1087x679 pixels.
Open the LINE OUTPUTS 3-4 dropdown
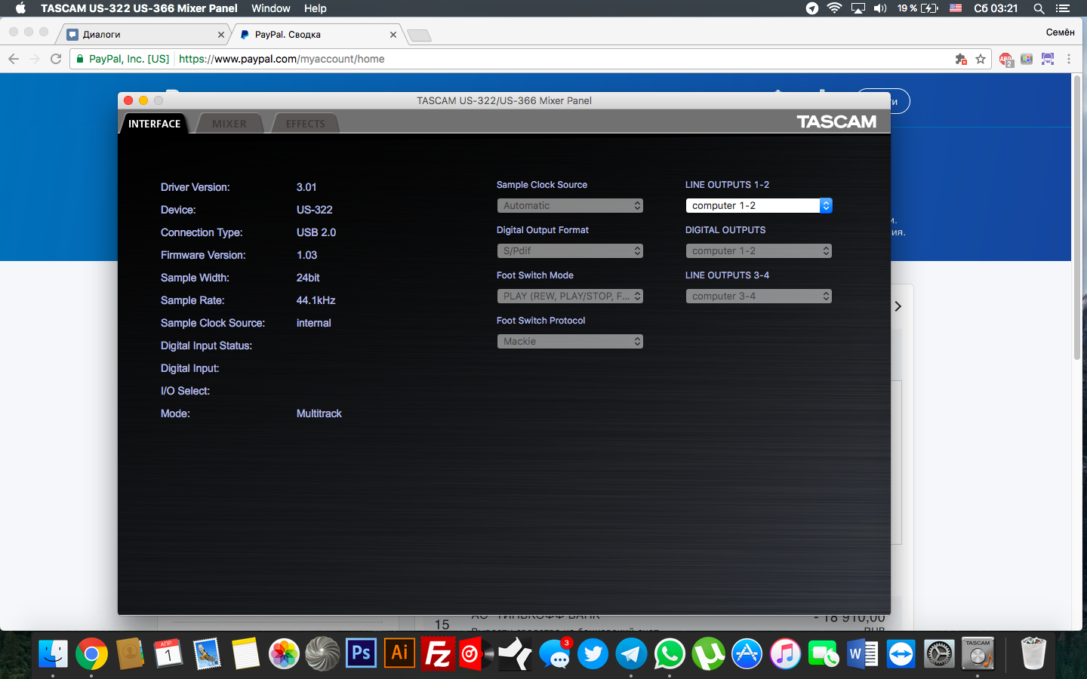759,296
